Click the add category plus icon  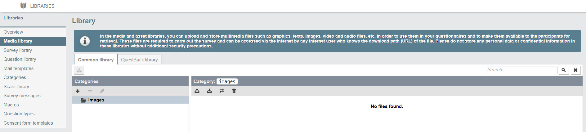point(78,91)
